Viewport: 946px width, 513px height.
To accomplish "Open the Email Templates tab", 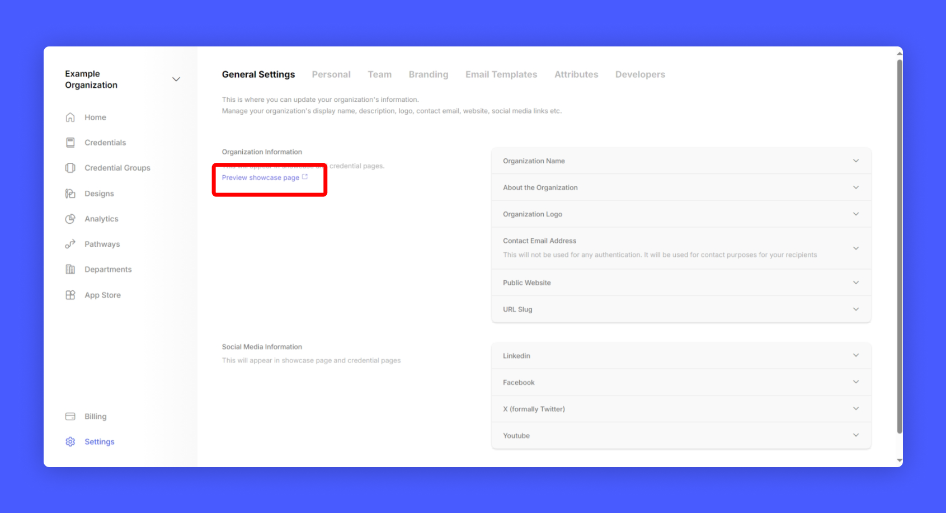I will [501, 74].
